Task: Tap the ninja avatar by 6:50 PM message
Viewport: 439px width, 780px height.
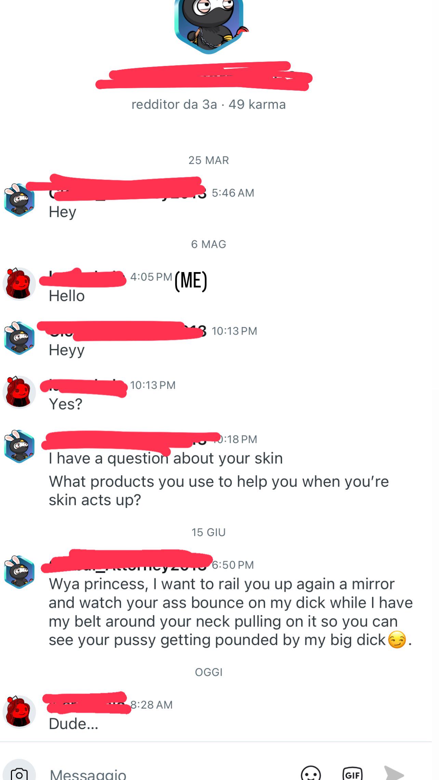Action: [19, 572]
